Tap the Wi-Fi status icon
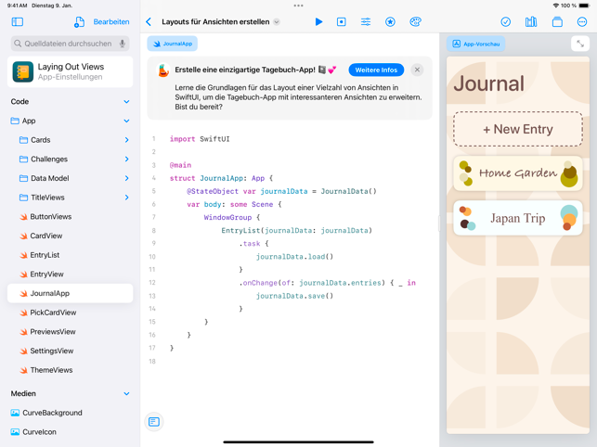Screen dimensions: 597x447 coord(556,6)
